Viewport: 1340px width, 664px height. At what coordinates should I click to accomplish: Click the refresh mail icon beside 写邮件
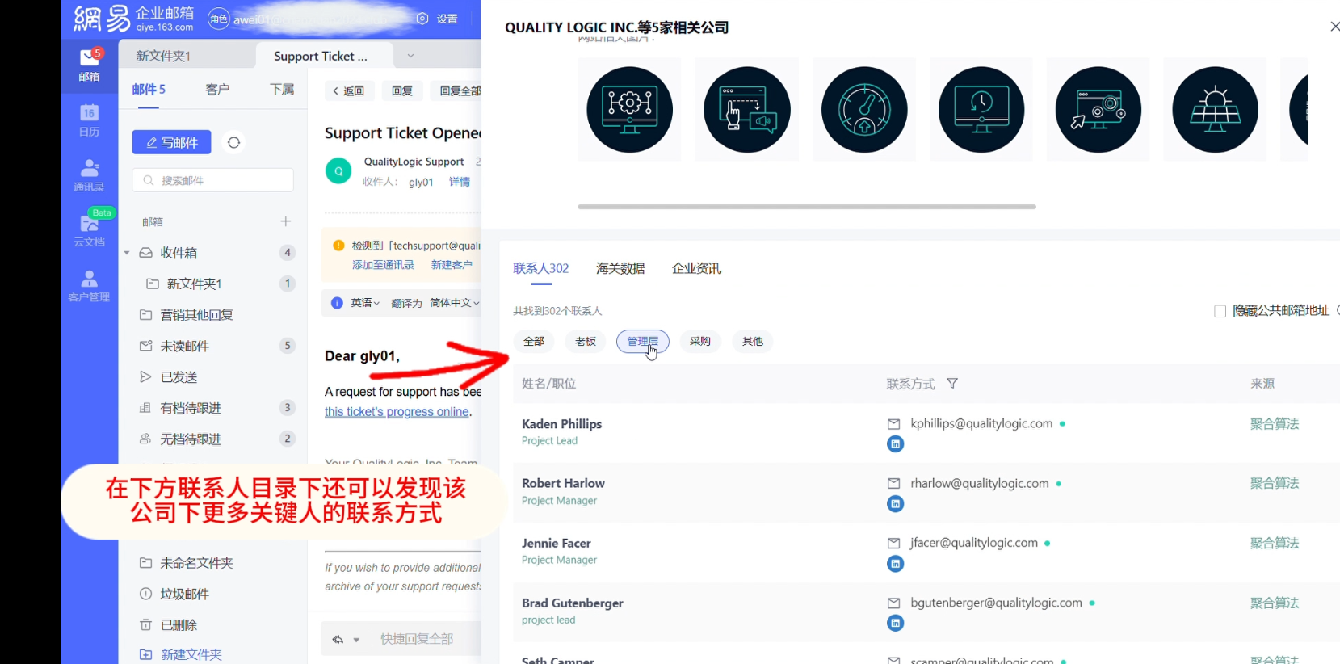coord(233,142)
